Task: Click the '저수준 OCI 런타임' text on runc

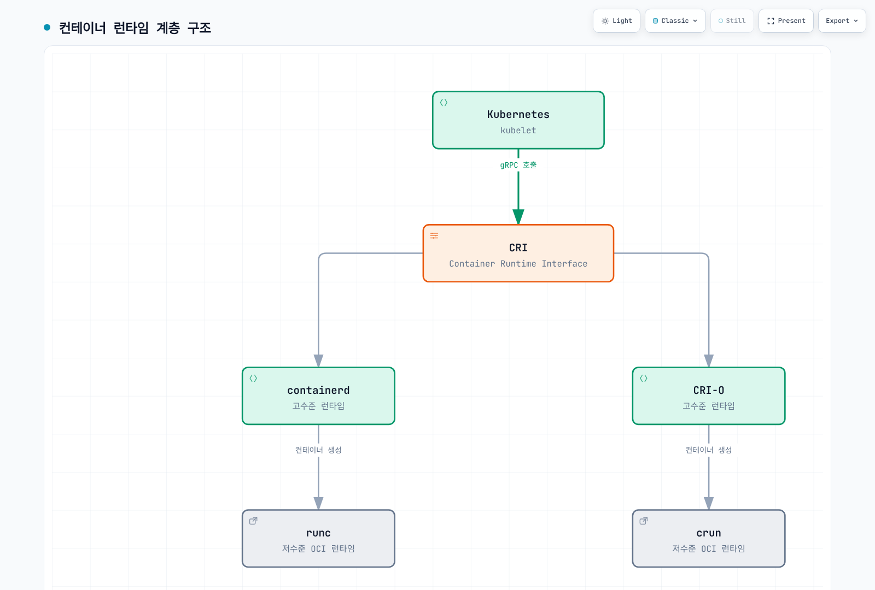Action: 318,548
